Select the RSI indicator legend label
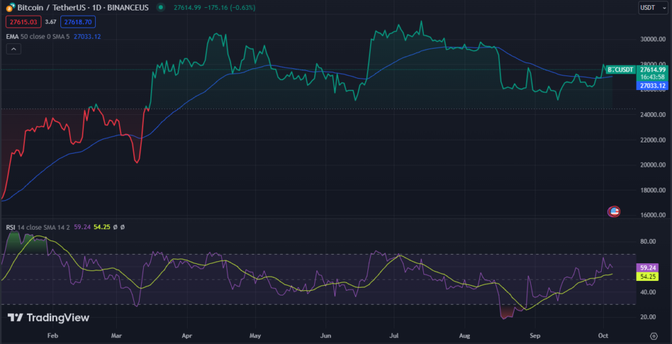672x344 pixels. [10, 226]
